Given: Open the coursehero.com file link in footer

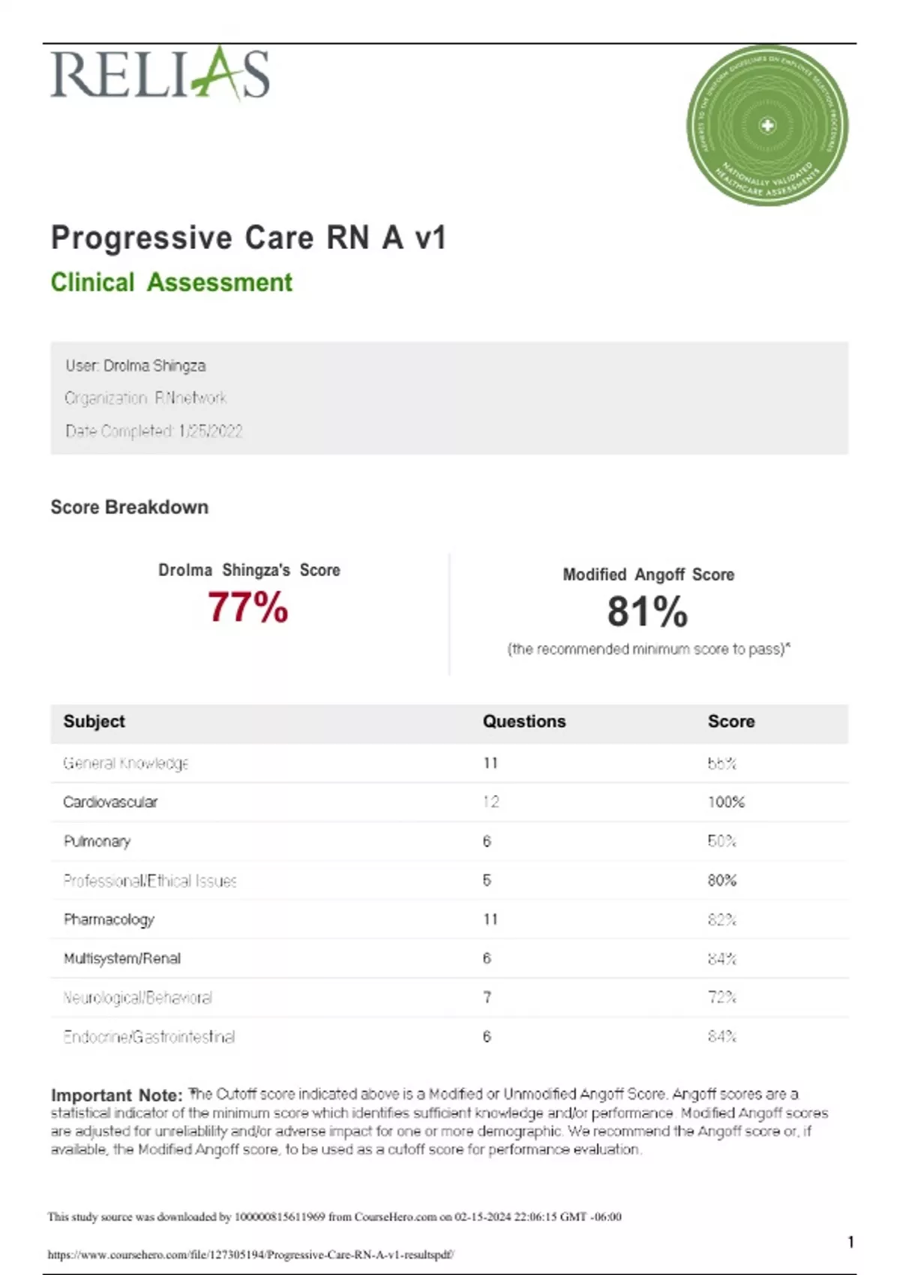Looking at the screenshot, I should coord(250,1254).
